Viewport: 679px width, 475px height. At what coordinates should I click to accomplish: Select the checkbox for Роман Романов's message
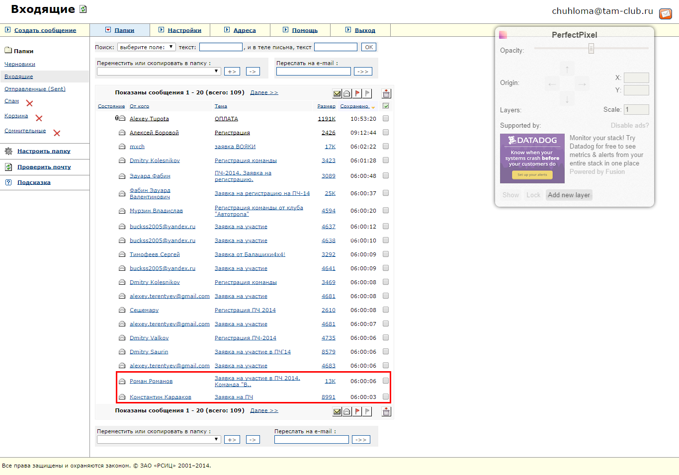pos(386,381)
